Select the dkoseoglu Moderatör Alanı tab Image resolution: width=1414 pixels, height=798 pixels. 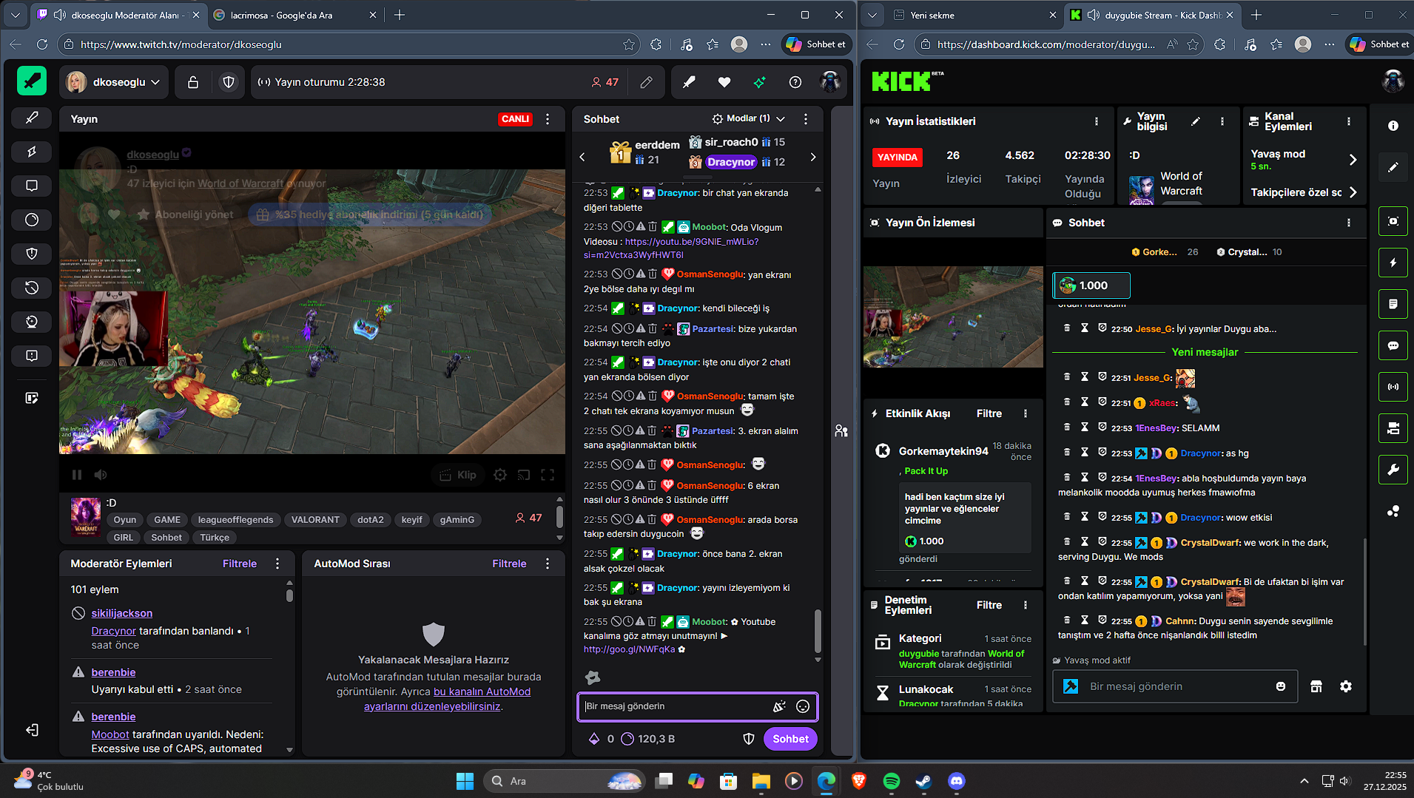[x=118, y=15]
